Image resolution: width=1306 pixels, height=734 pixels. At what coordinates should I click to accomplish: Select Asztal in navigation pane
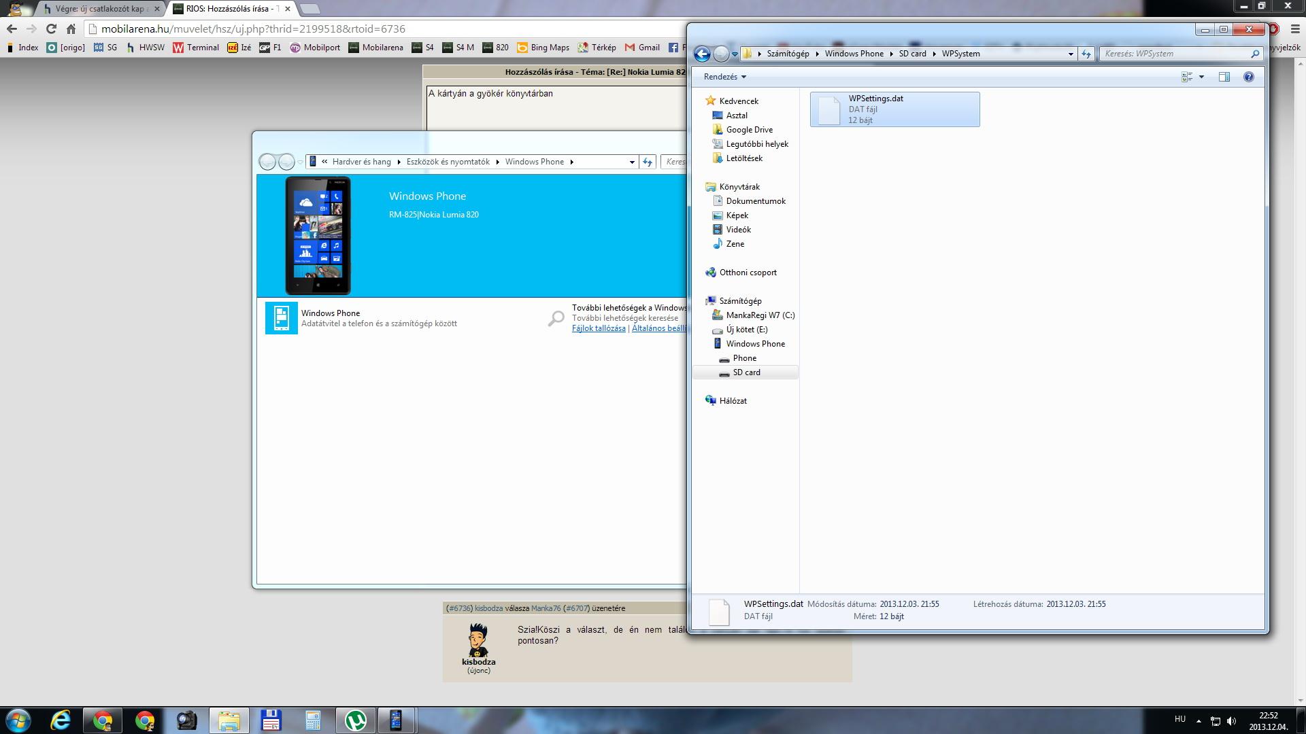(737, 116)
